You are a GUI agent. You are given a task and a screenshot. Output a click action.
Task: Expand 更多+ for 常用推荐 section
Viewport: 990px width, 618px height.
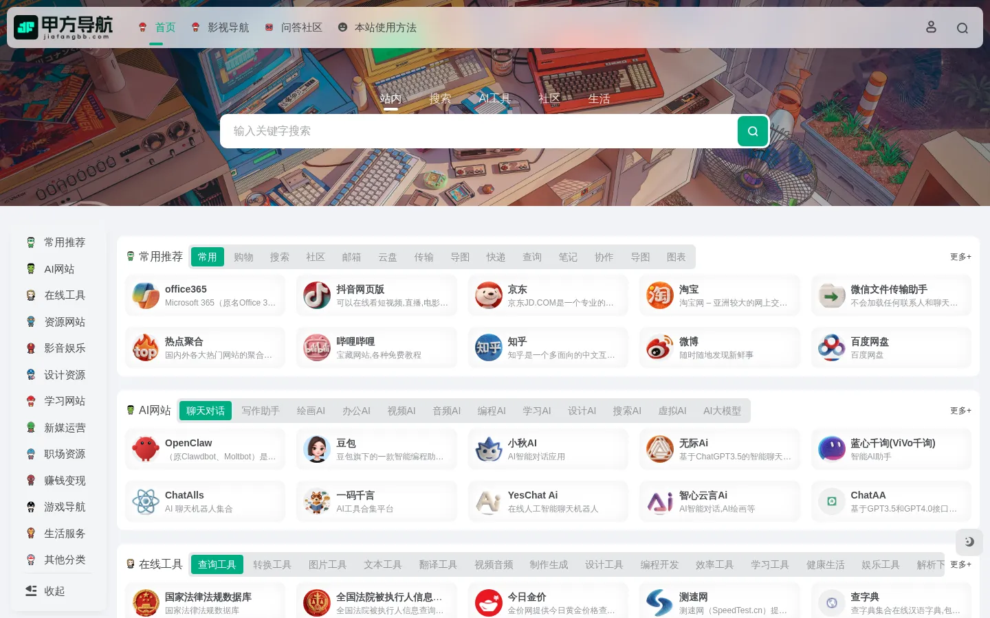[x=960, y=257]
